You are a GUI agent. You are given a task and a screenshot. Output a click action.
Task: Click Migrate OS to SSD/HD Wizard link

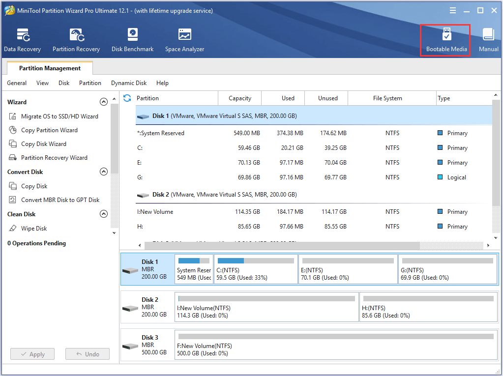pyautogui.click(x=59, y=116)
